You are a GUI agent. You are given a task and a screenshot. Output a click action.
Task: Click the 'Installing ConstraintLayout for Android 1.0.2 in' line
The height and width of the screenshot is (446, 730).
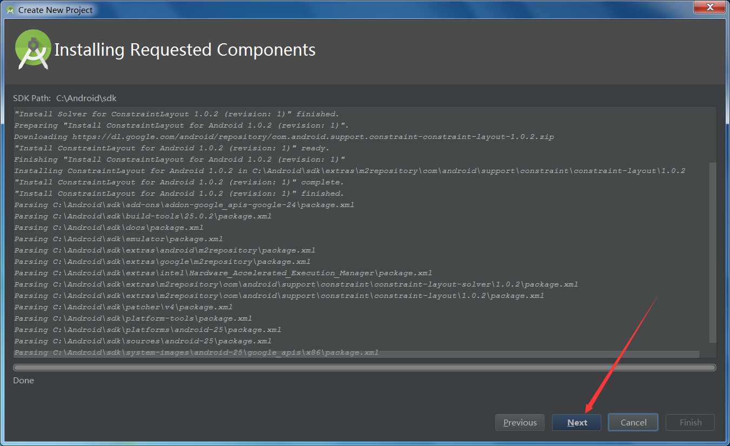(x=350, y=171)
